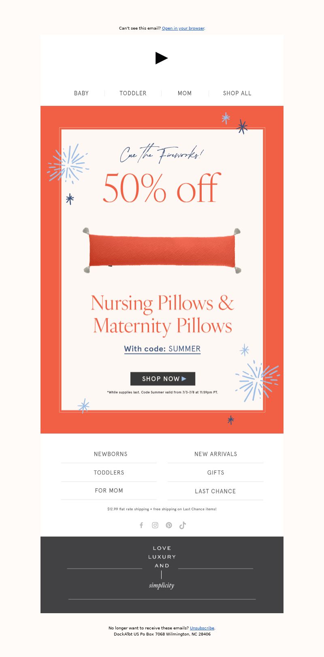This screenshot has height=657, width=324.
Task: Visit the LAST CHANCE footer link
Action: (x=215, y=491)
